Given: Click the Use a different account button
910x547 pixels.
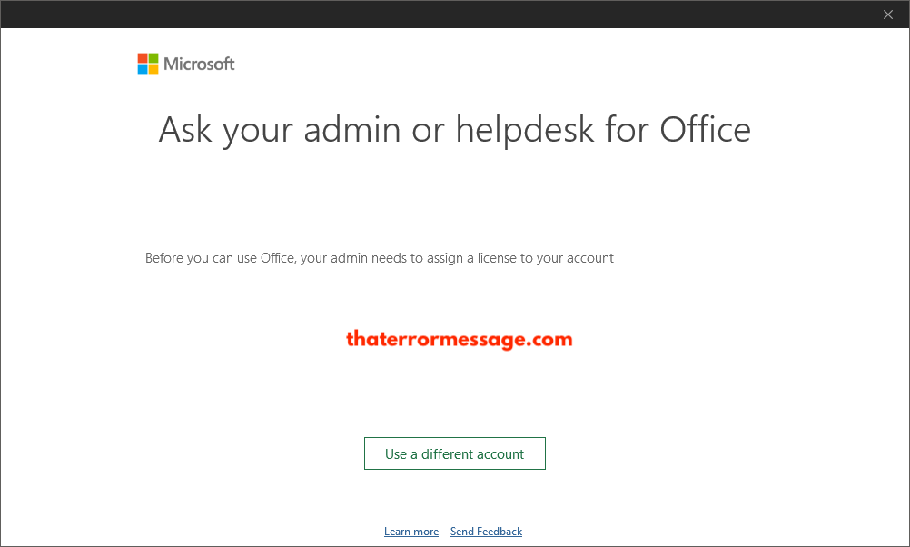Looking at the screenshot, I should 454,453.
